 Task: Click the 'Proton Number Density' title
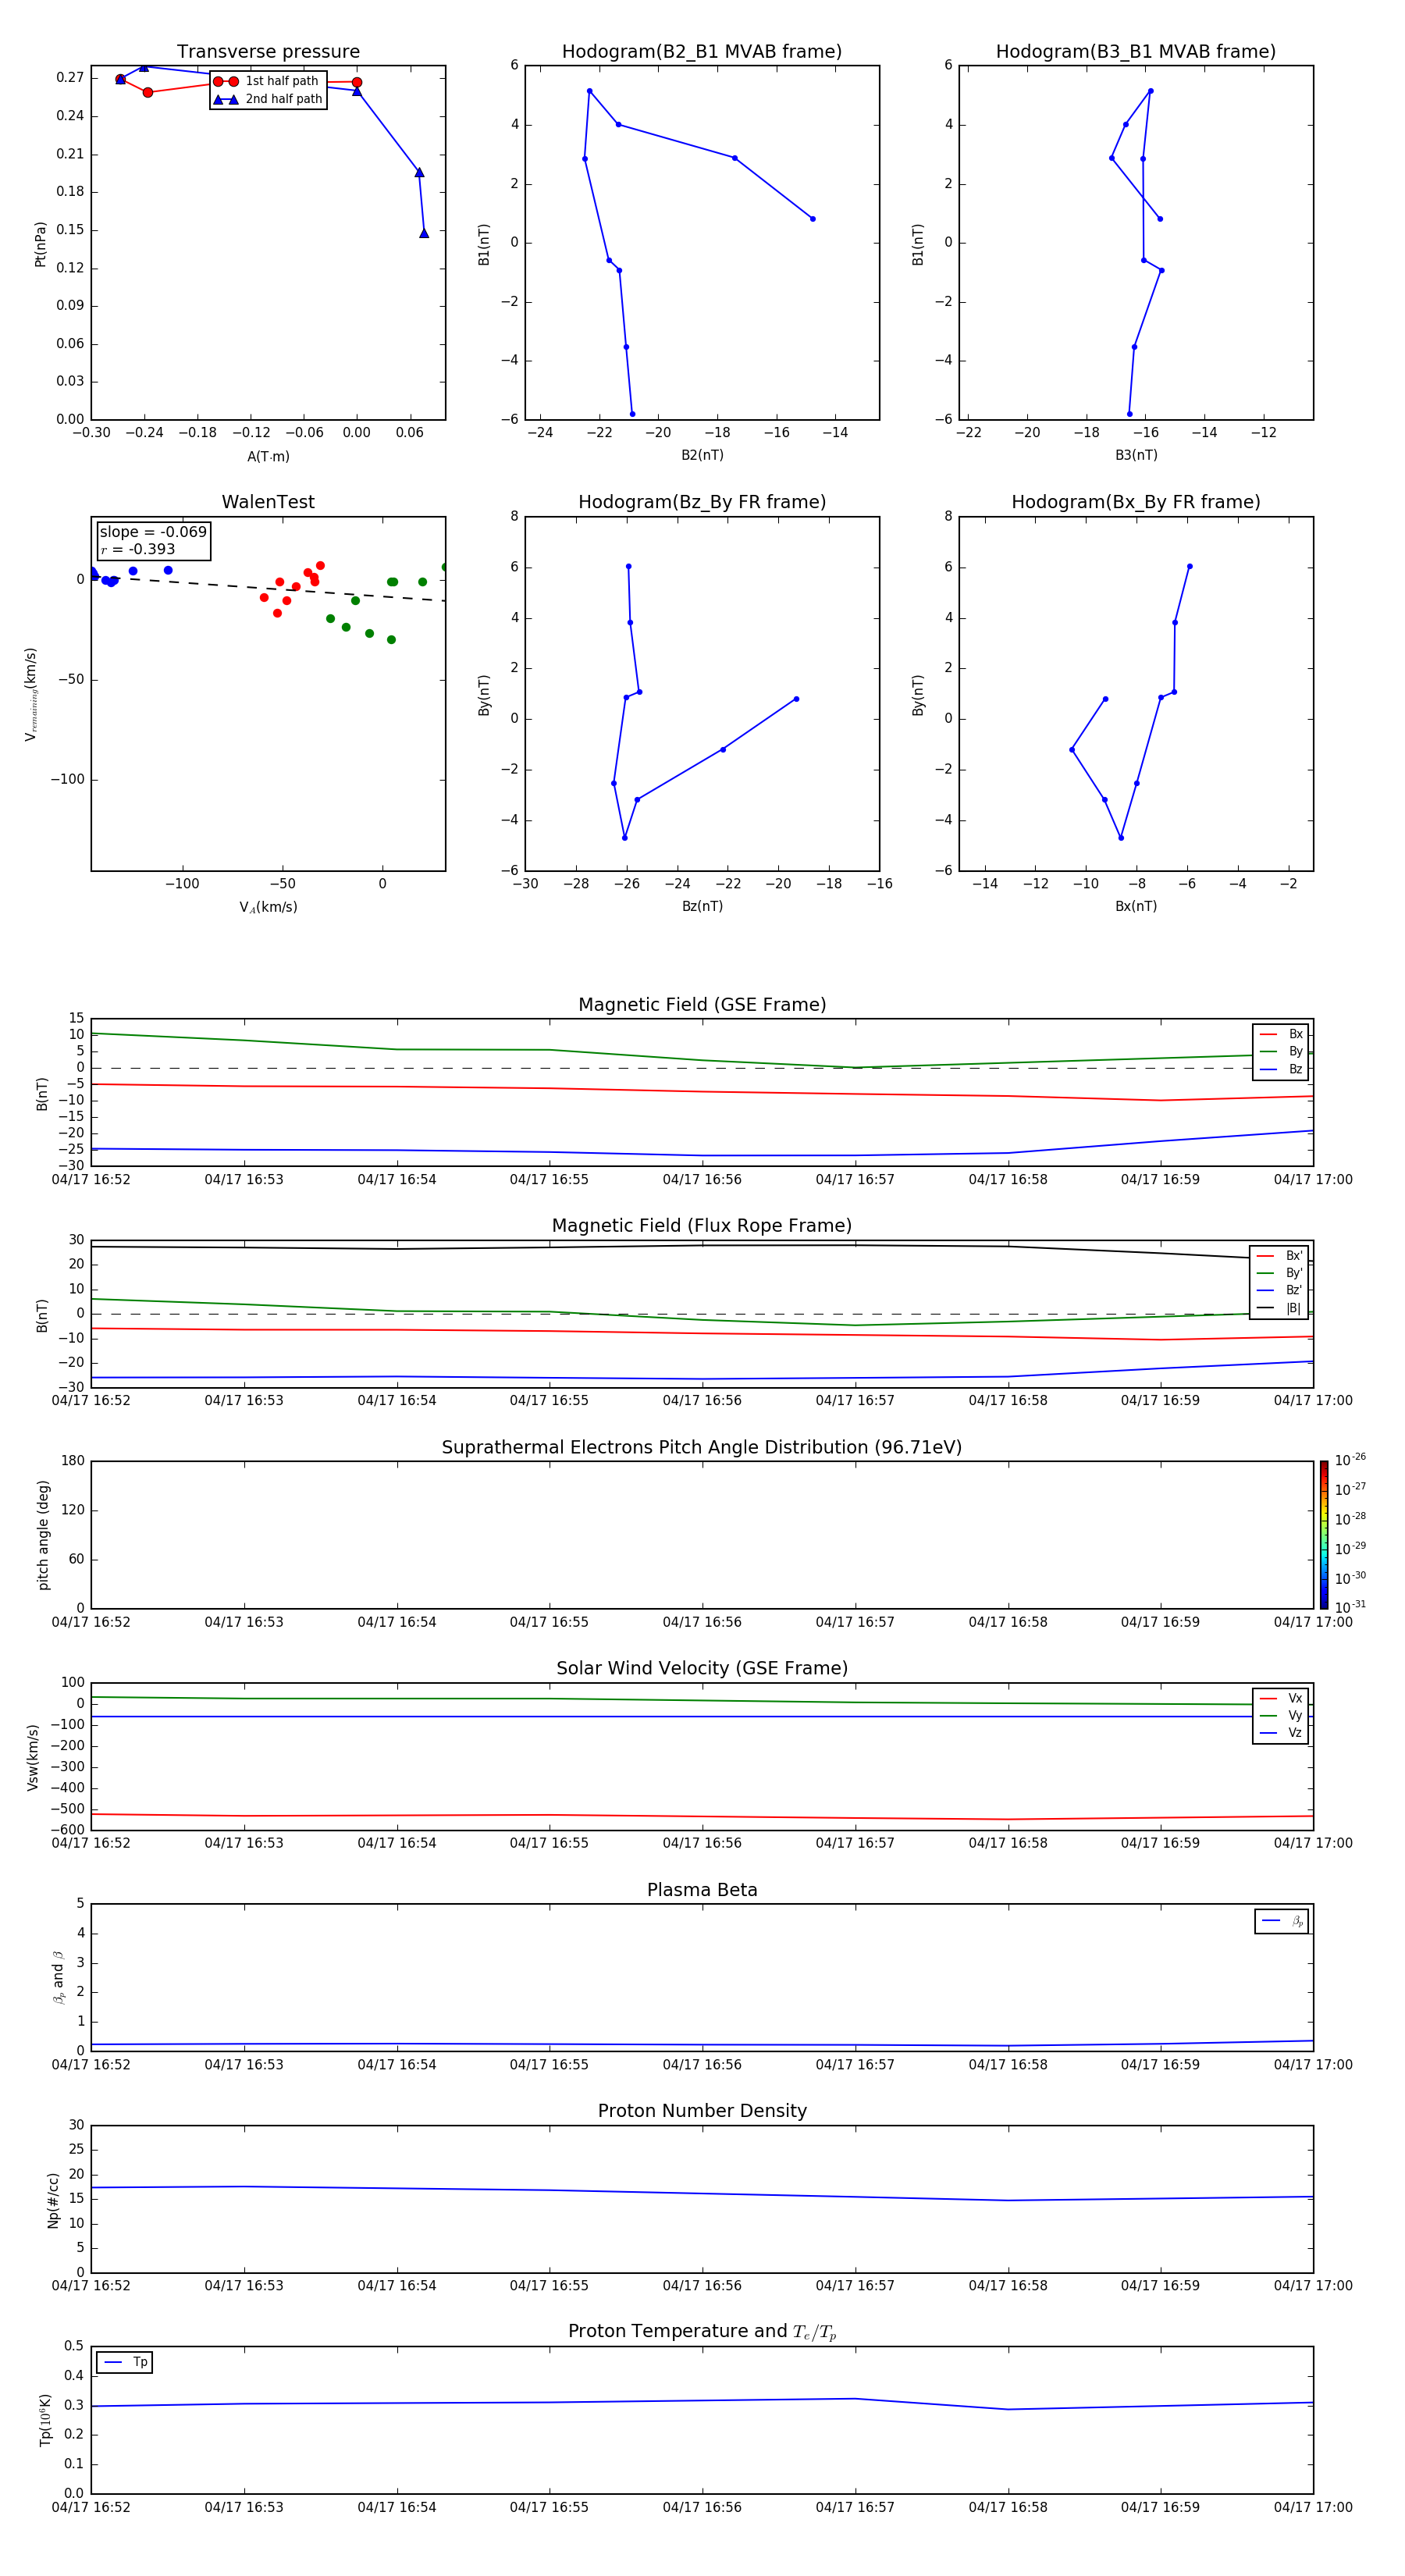coord(702,2111)
